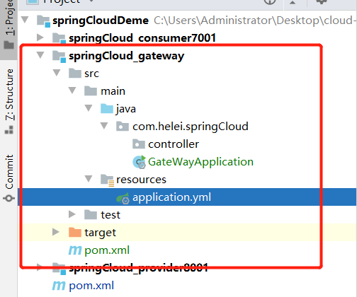Collapse the java source folder
The height and width of the screenshot is (297, 357).
pos(89,108)
